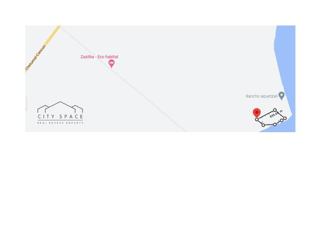
Task: Select the Chetumal-Cancun road label
Action: coord(36,58)
